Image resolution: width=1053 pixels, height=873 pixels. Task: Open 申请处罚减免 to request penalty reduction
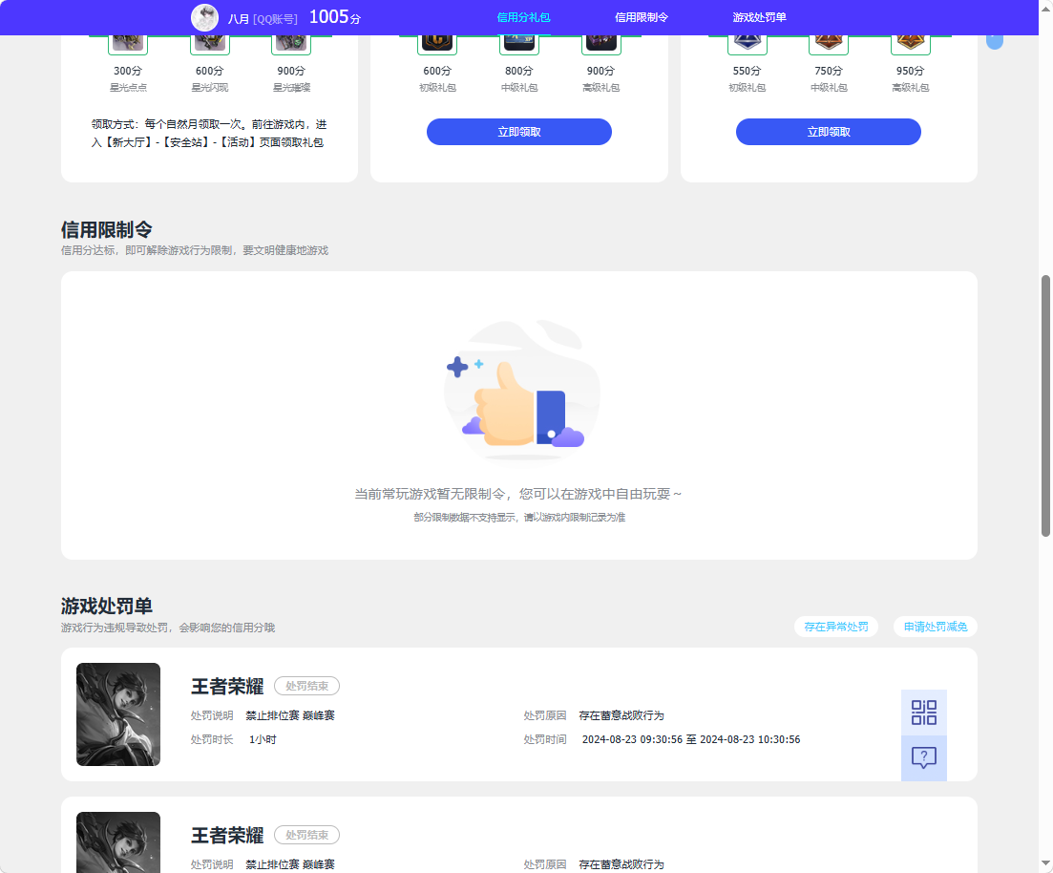click(x=935, y=627)
